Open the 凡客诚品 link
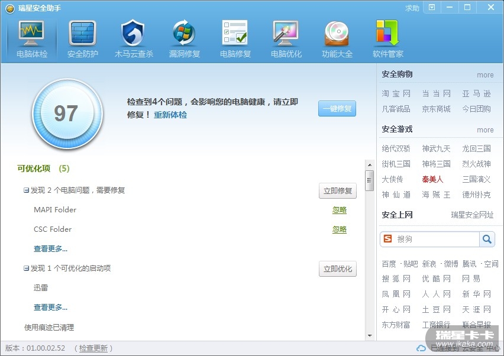This screenshot has width=504, height=356. tap(396, 109)
